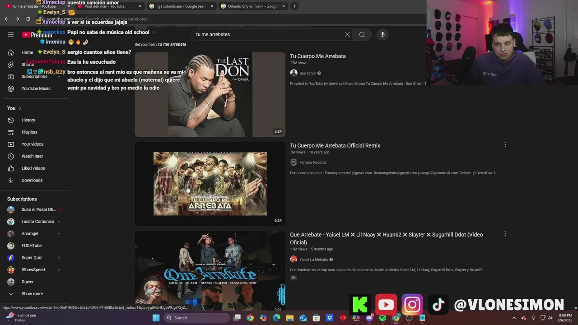Click the microphone icon in system tray
Viewport: 578px width, 325px height.
tap(533, 318)
